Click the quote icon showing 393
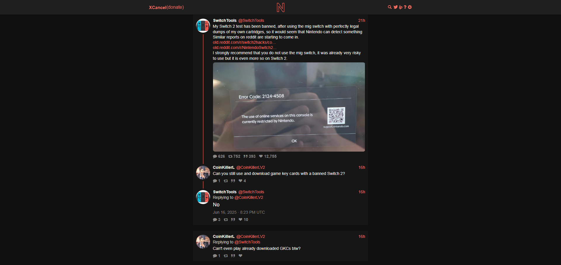Screen dimensions: 561x265 [x=245, y=156]
